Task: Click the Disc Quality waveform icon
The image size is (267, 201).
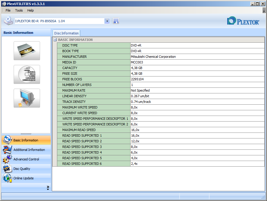Action: pyautogui.click(x=7, y=168)
